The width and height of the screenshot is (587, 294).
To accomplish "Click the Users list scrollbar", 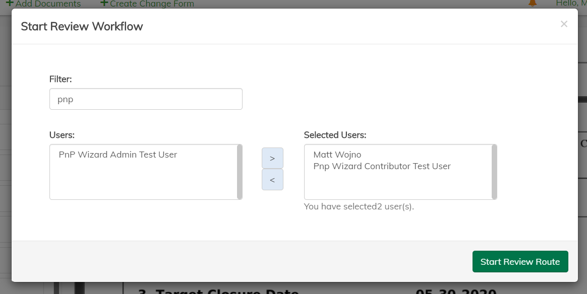I will click(x=240, y=172).
